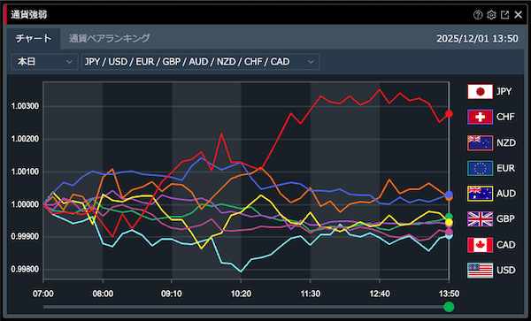Open the settings gear icon
Image resolution: width=531 pixels, height=321 pixels.
491,15
